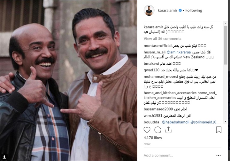Screen dimensions: 230x161
Task: Click scrollbar down arrow in comments
Action: pyautogui.click(x=226, y=121)
